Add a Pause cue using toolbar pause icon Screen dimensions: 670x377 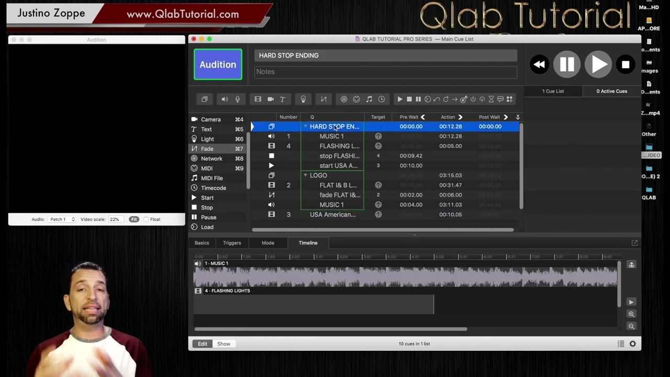[418, 99]
